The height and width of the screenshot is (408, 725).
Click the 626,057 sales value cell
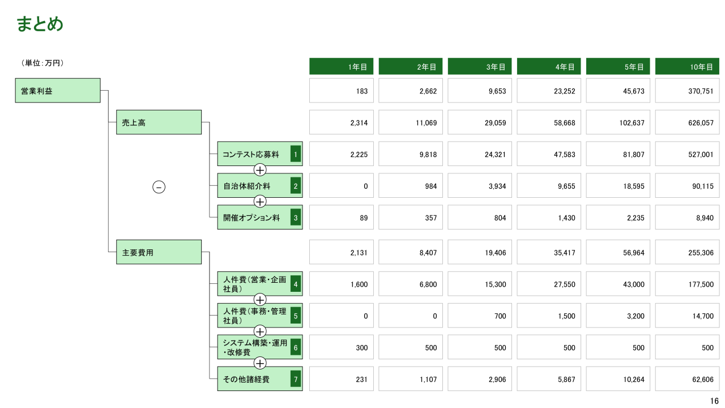point(687,122)
